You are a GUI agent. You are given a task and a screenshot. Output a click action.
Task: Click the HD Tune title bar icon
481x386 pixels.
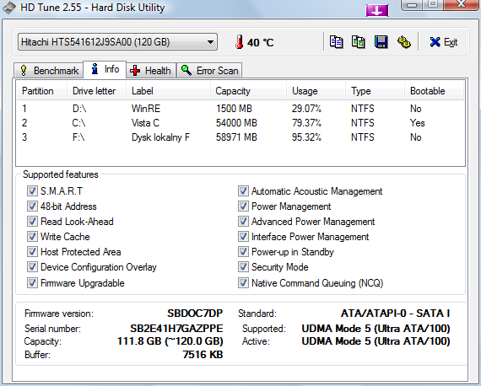(9, 8)
